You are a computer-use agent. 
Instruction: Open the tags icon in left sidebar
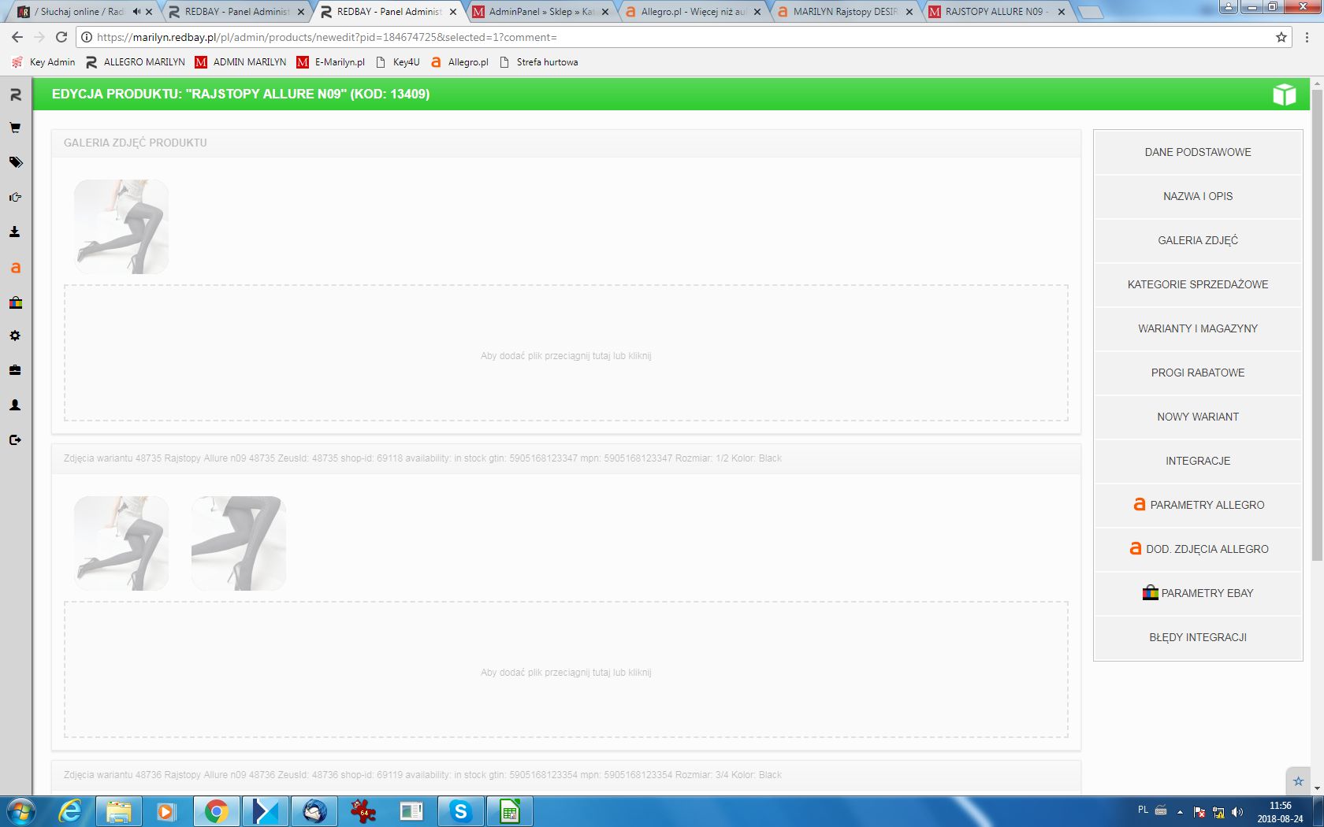point(15,162)
